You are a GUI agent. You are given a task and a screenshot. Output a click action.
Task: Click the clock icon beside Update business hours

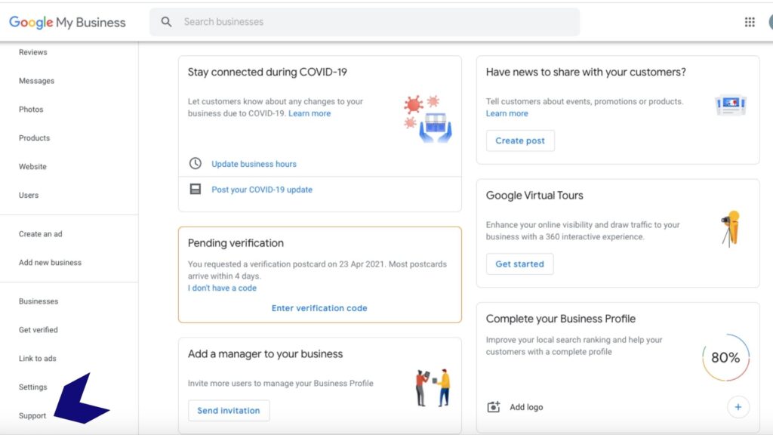(196, 163)
